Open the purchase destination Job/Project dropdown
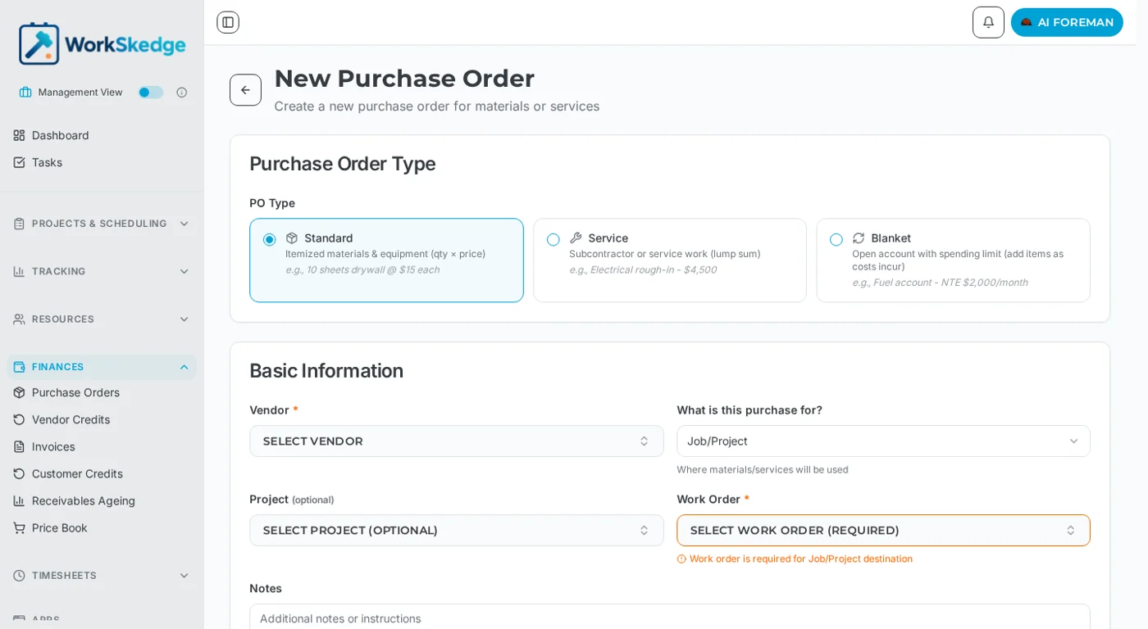 883,441
